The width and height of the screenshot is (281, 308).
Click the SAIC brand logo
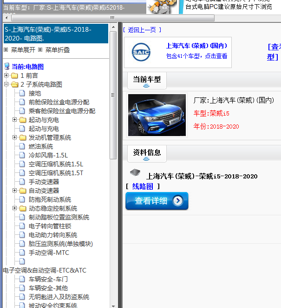[x=141, y=52]
